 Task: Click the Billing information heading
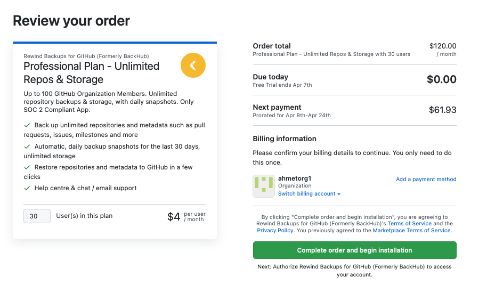(285, 139)
